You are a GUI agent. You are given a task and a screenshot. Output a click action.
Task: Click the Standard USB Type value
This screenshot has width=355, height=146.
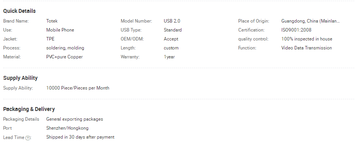tap(172, 30)
